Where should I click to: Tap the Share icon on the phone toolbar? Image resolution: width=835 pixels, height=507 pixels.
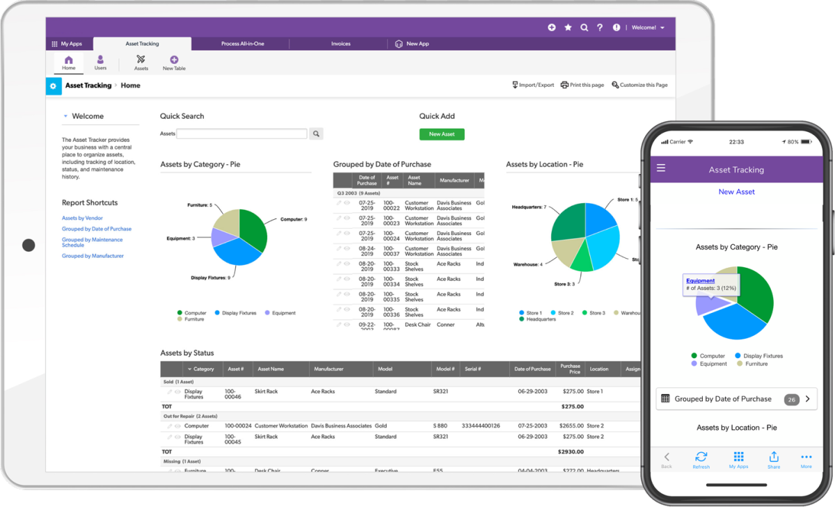[774, 457]
